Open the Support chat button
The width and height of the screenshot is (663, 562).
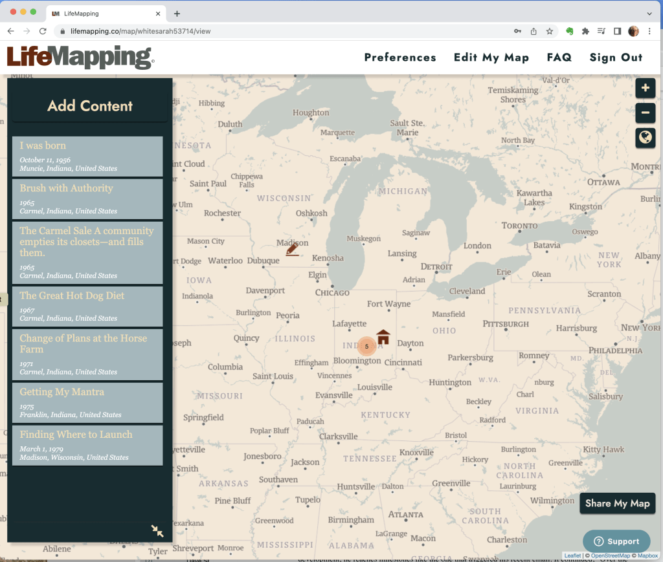pos(616,541)
